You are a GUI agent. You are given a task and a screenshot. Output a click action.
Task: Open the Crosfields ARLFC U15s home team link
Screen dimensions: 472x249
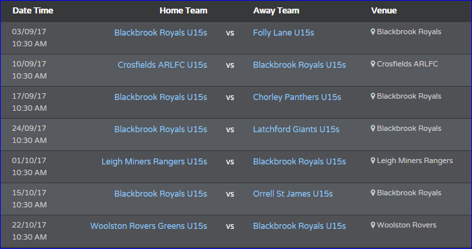pos(162,65)
